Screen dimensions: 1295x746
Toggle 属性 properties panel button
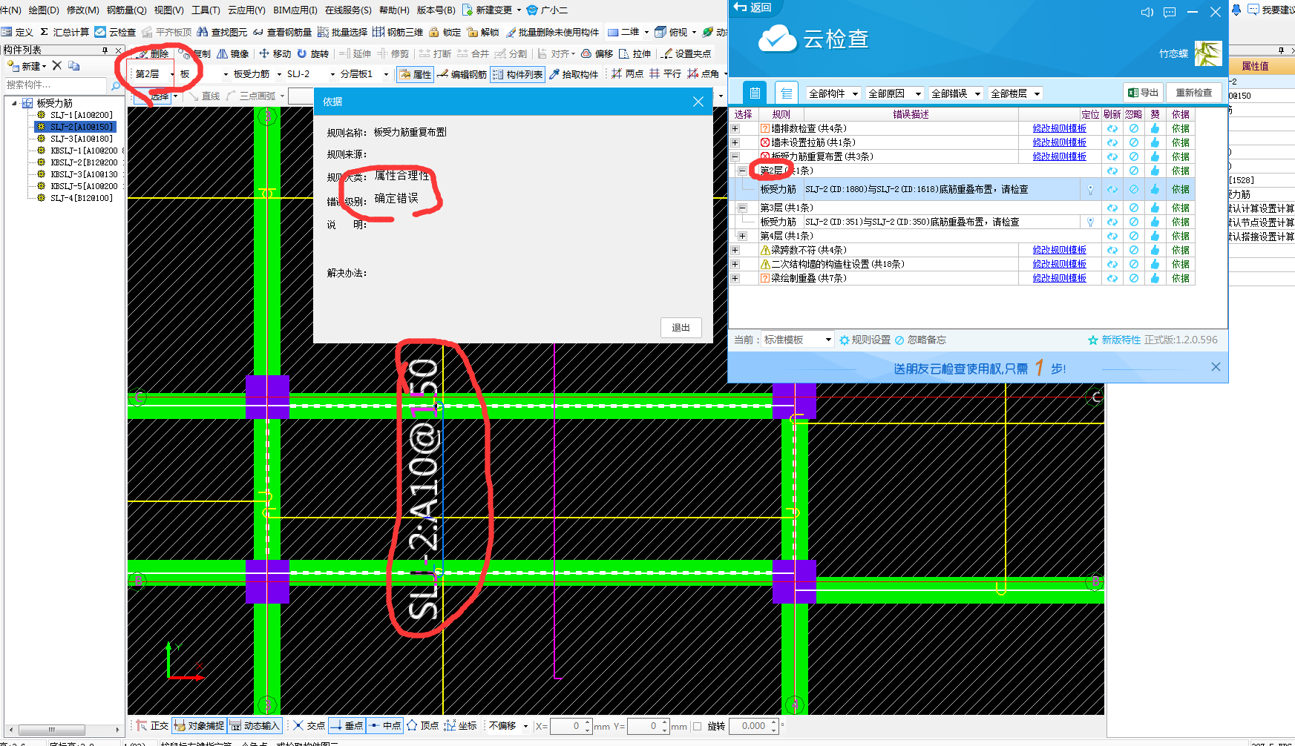(x=414, y=74)
